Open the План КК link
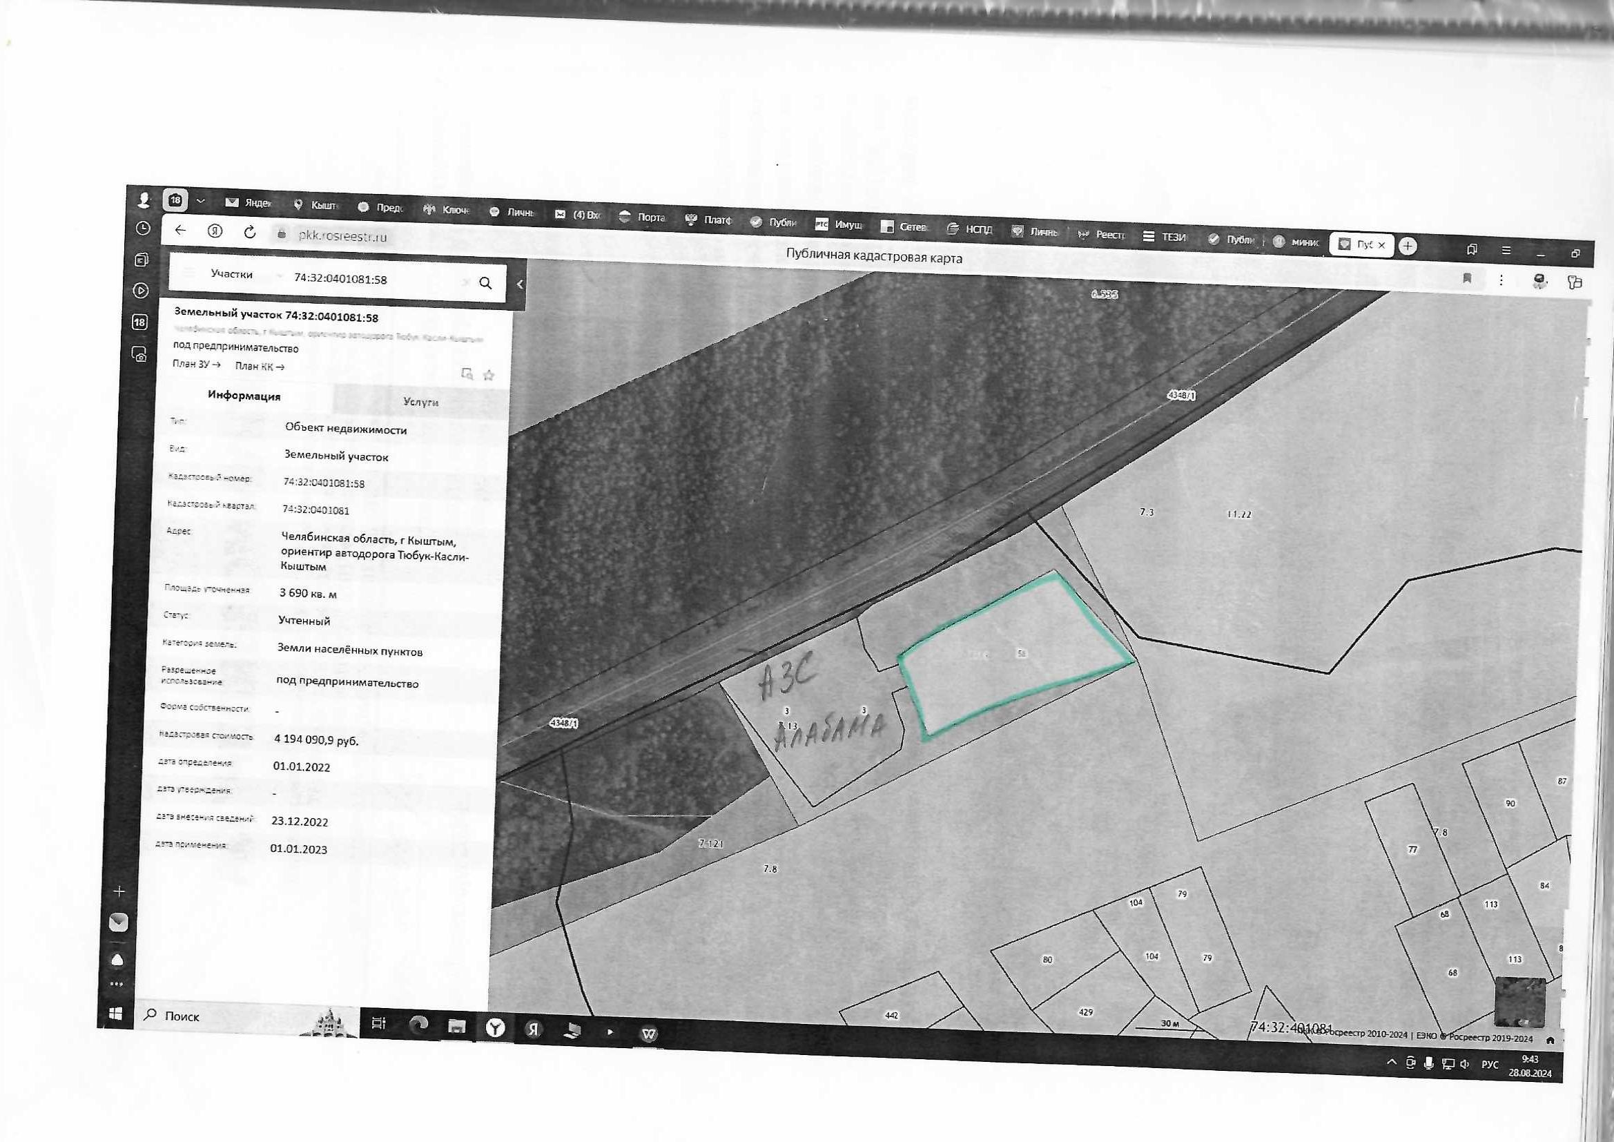 click(x=260, y=367)
